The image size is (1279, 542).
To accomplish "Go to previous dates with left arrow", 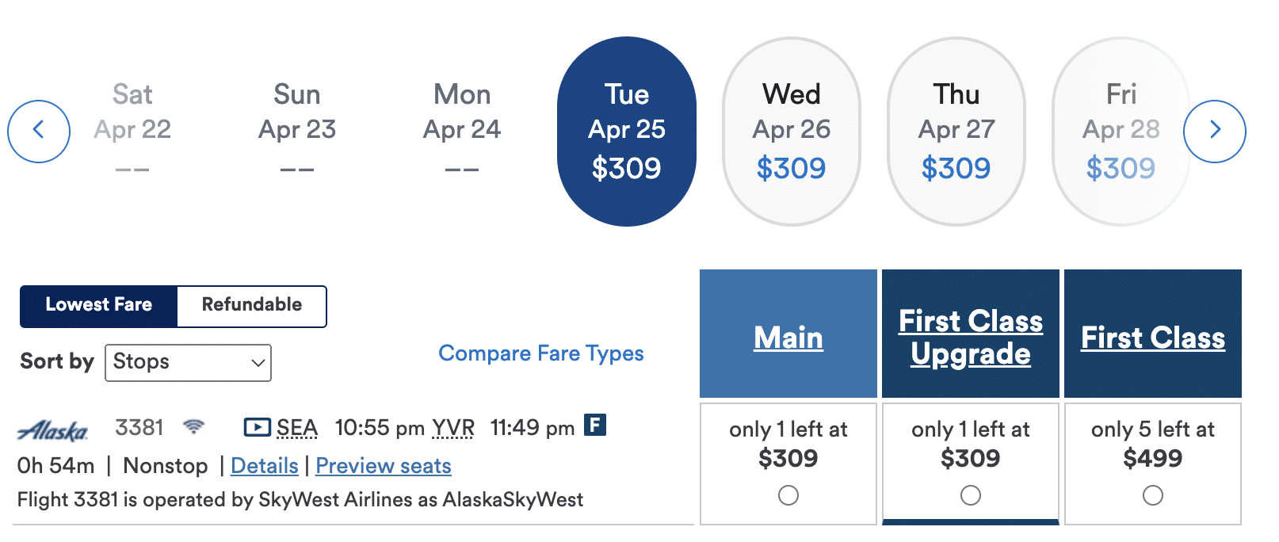I will point(39,131).
